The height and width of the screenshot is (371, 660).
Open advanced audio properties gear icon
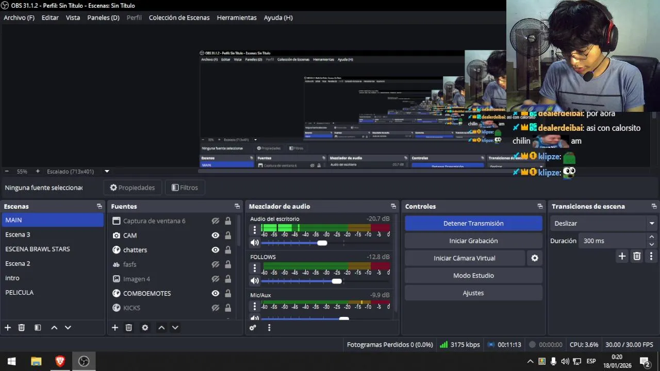click(253, 328)
